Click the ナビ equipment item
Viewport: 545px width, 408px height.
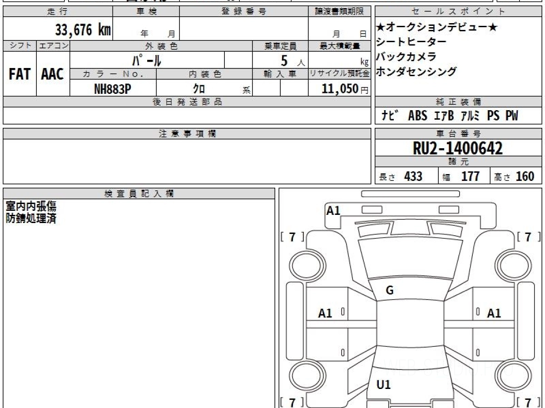click(x=390, y=116)
